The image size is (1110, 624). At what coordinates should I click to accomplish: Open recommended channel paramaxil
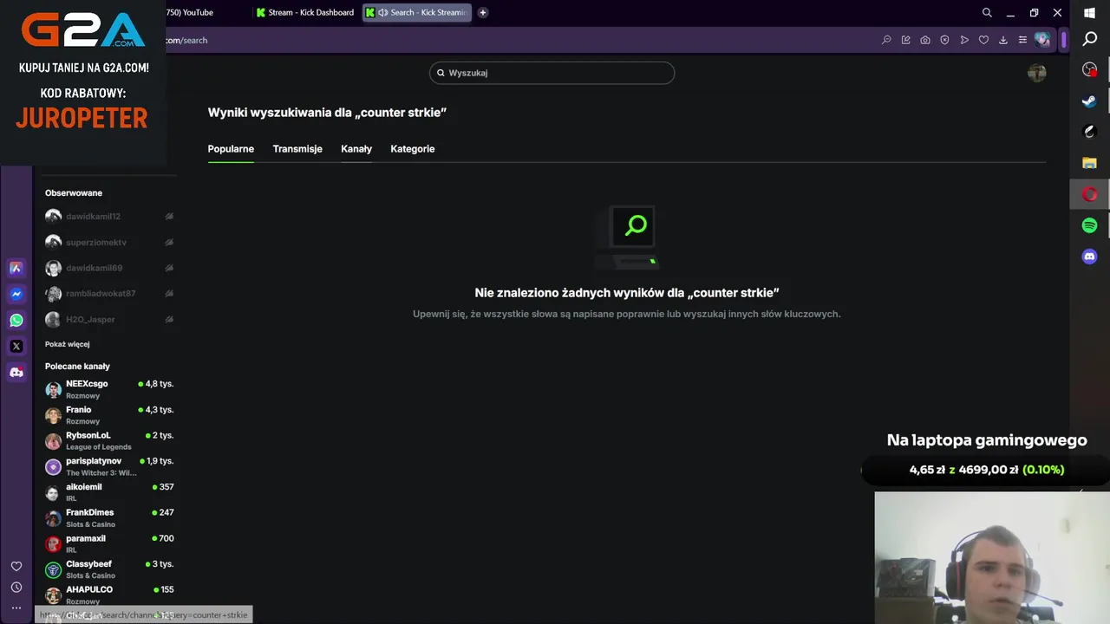pyautogui.click(x=109, y=543)
